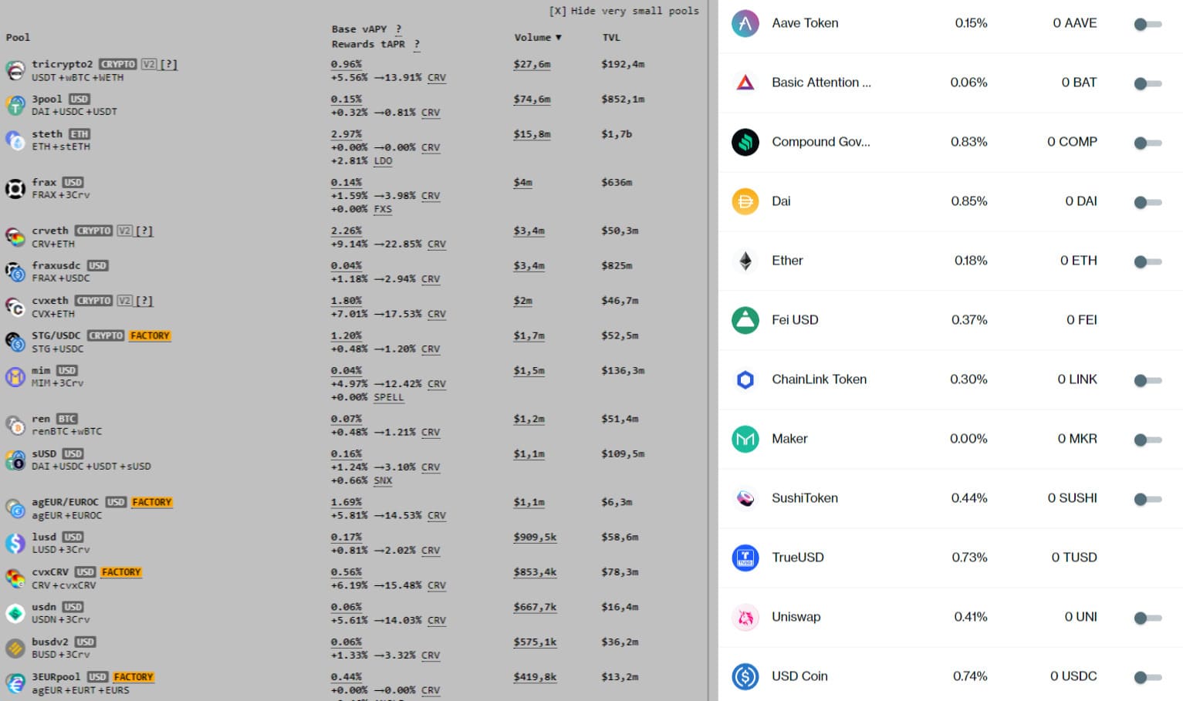Enable the Aave Token collateral toggle
Screen dimensions: 1183x701
[1148, 24]
